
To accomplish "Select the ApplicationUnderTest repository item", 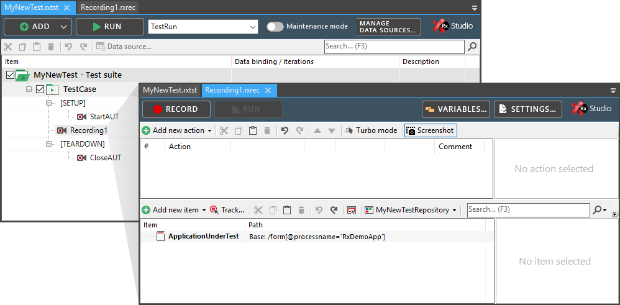I will coord(203,237).
